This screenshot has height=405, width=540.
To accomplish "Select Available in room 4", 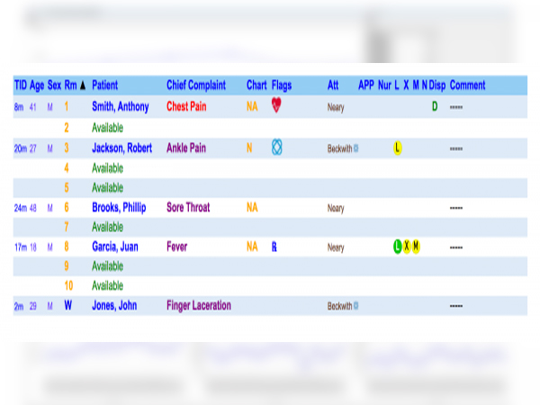I will click(x=107, y=168).
